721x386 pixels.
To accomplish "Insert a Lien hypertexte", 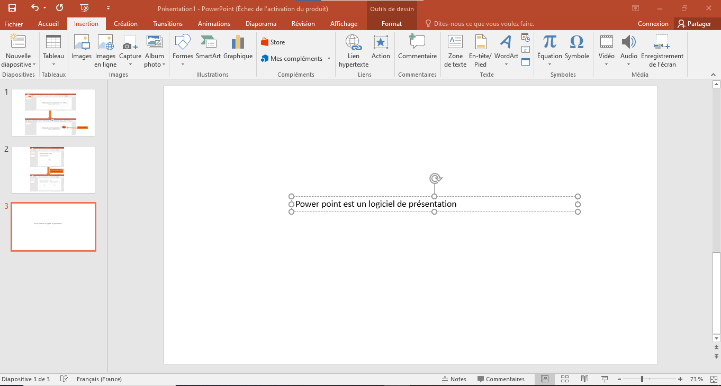I will tap(353, 51).
